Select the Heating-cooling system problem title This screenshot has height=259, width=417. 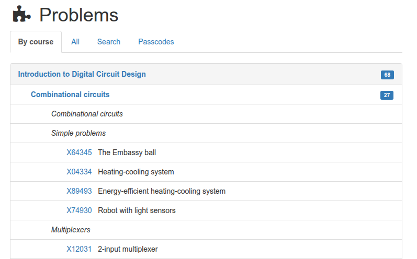136,172
